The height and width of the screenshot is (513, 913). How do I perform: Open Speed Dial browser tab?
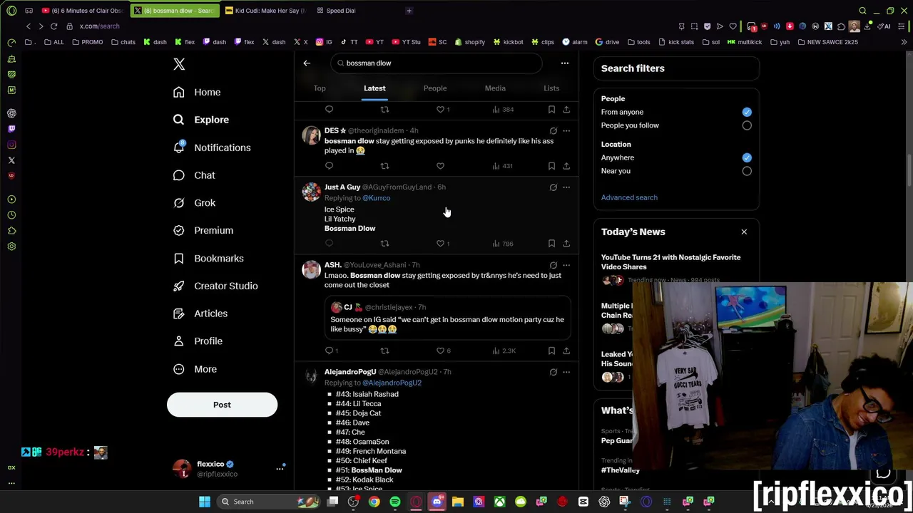coord(341,11)
